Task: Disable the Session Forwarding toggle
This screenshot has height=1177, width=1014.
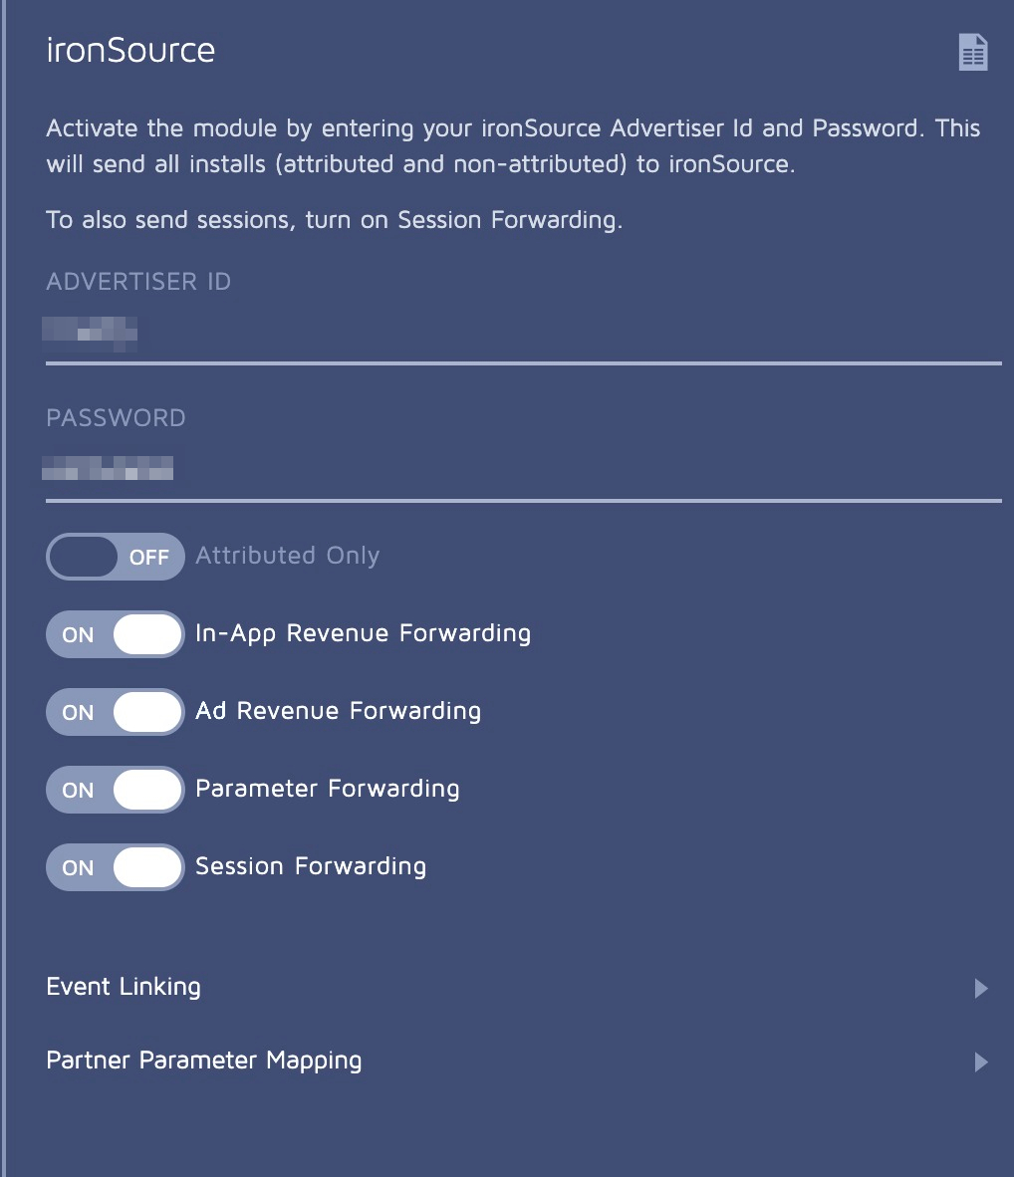Action: click(x=115, y=867)
